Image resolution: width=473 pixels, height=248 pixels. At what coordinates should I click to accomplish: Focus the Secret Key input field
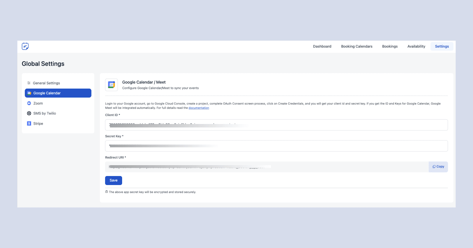click(x=276, y=146)
